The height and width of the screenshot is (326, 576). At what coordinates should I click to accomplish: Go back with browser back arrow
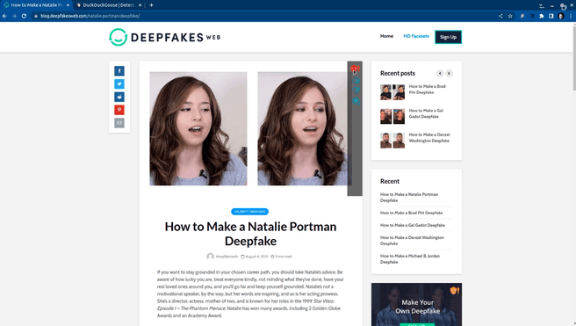[x=4, y=16]
